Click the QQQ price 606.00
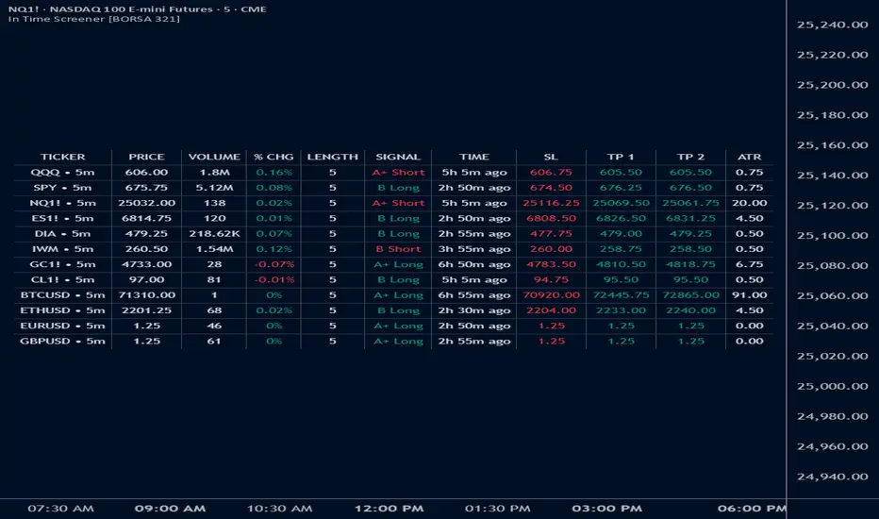The image size is (879, 519). (x=146, y=173)
